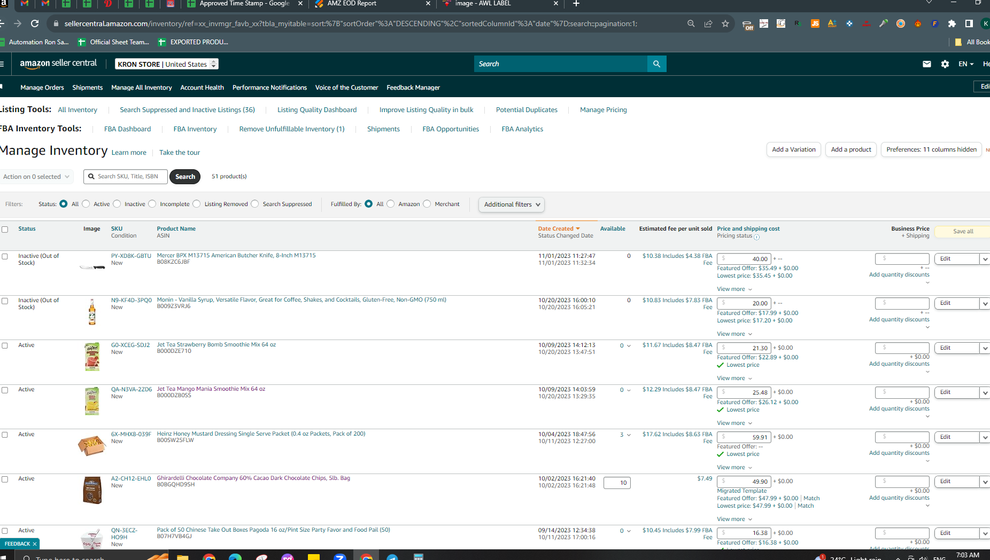Click the Add a product button
The width and height of the screenshot is (990, 560).
tap(851, 149)
